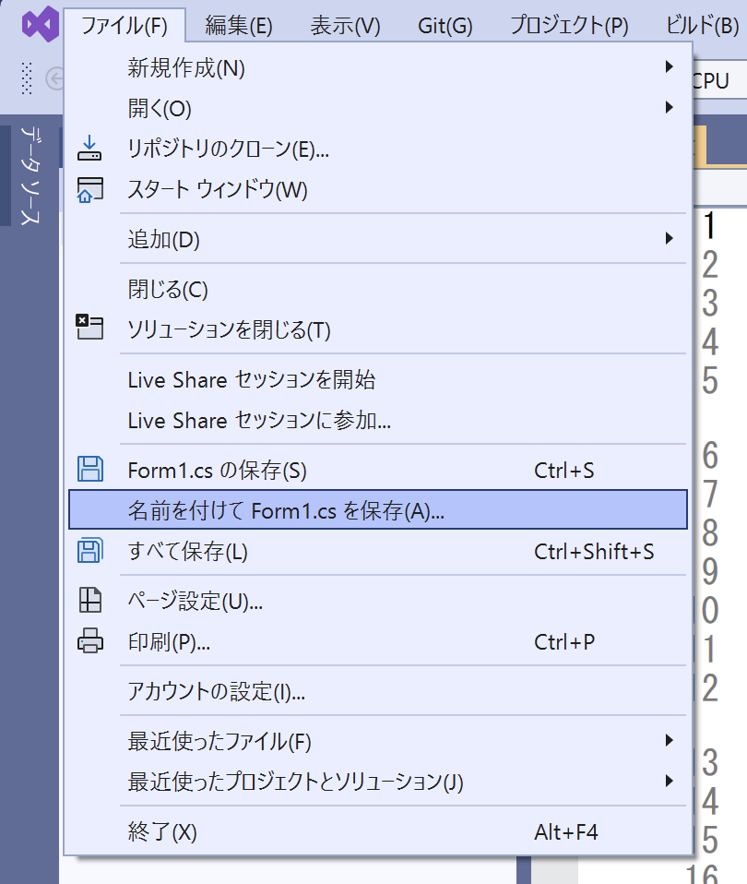
Task: Click the page setup icon
Action: (x=90, y=600)
